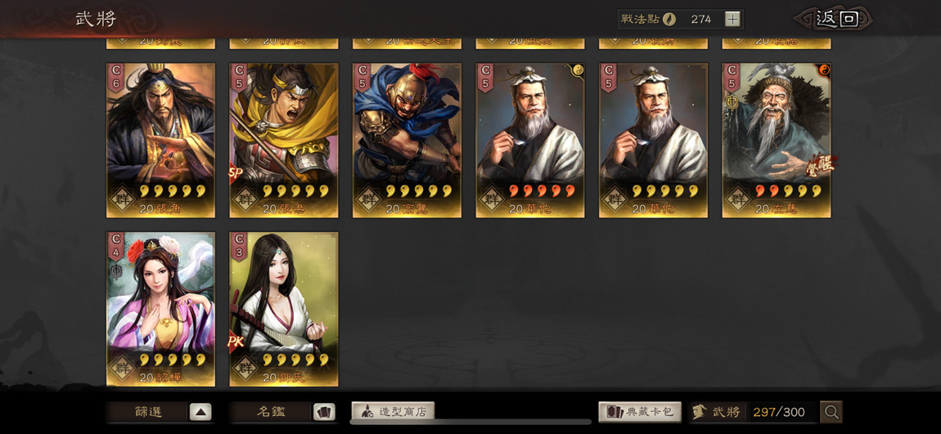Select the PK 鄒氏 general card

click(x=284, y=309)
